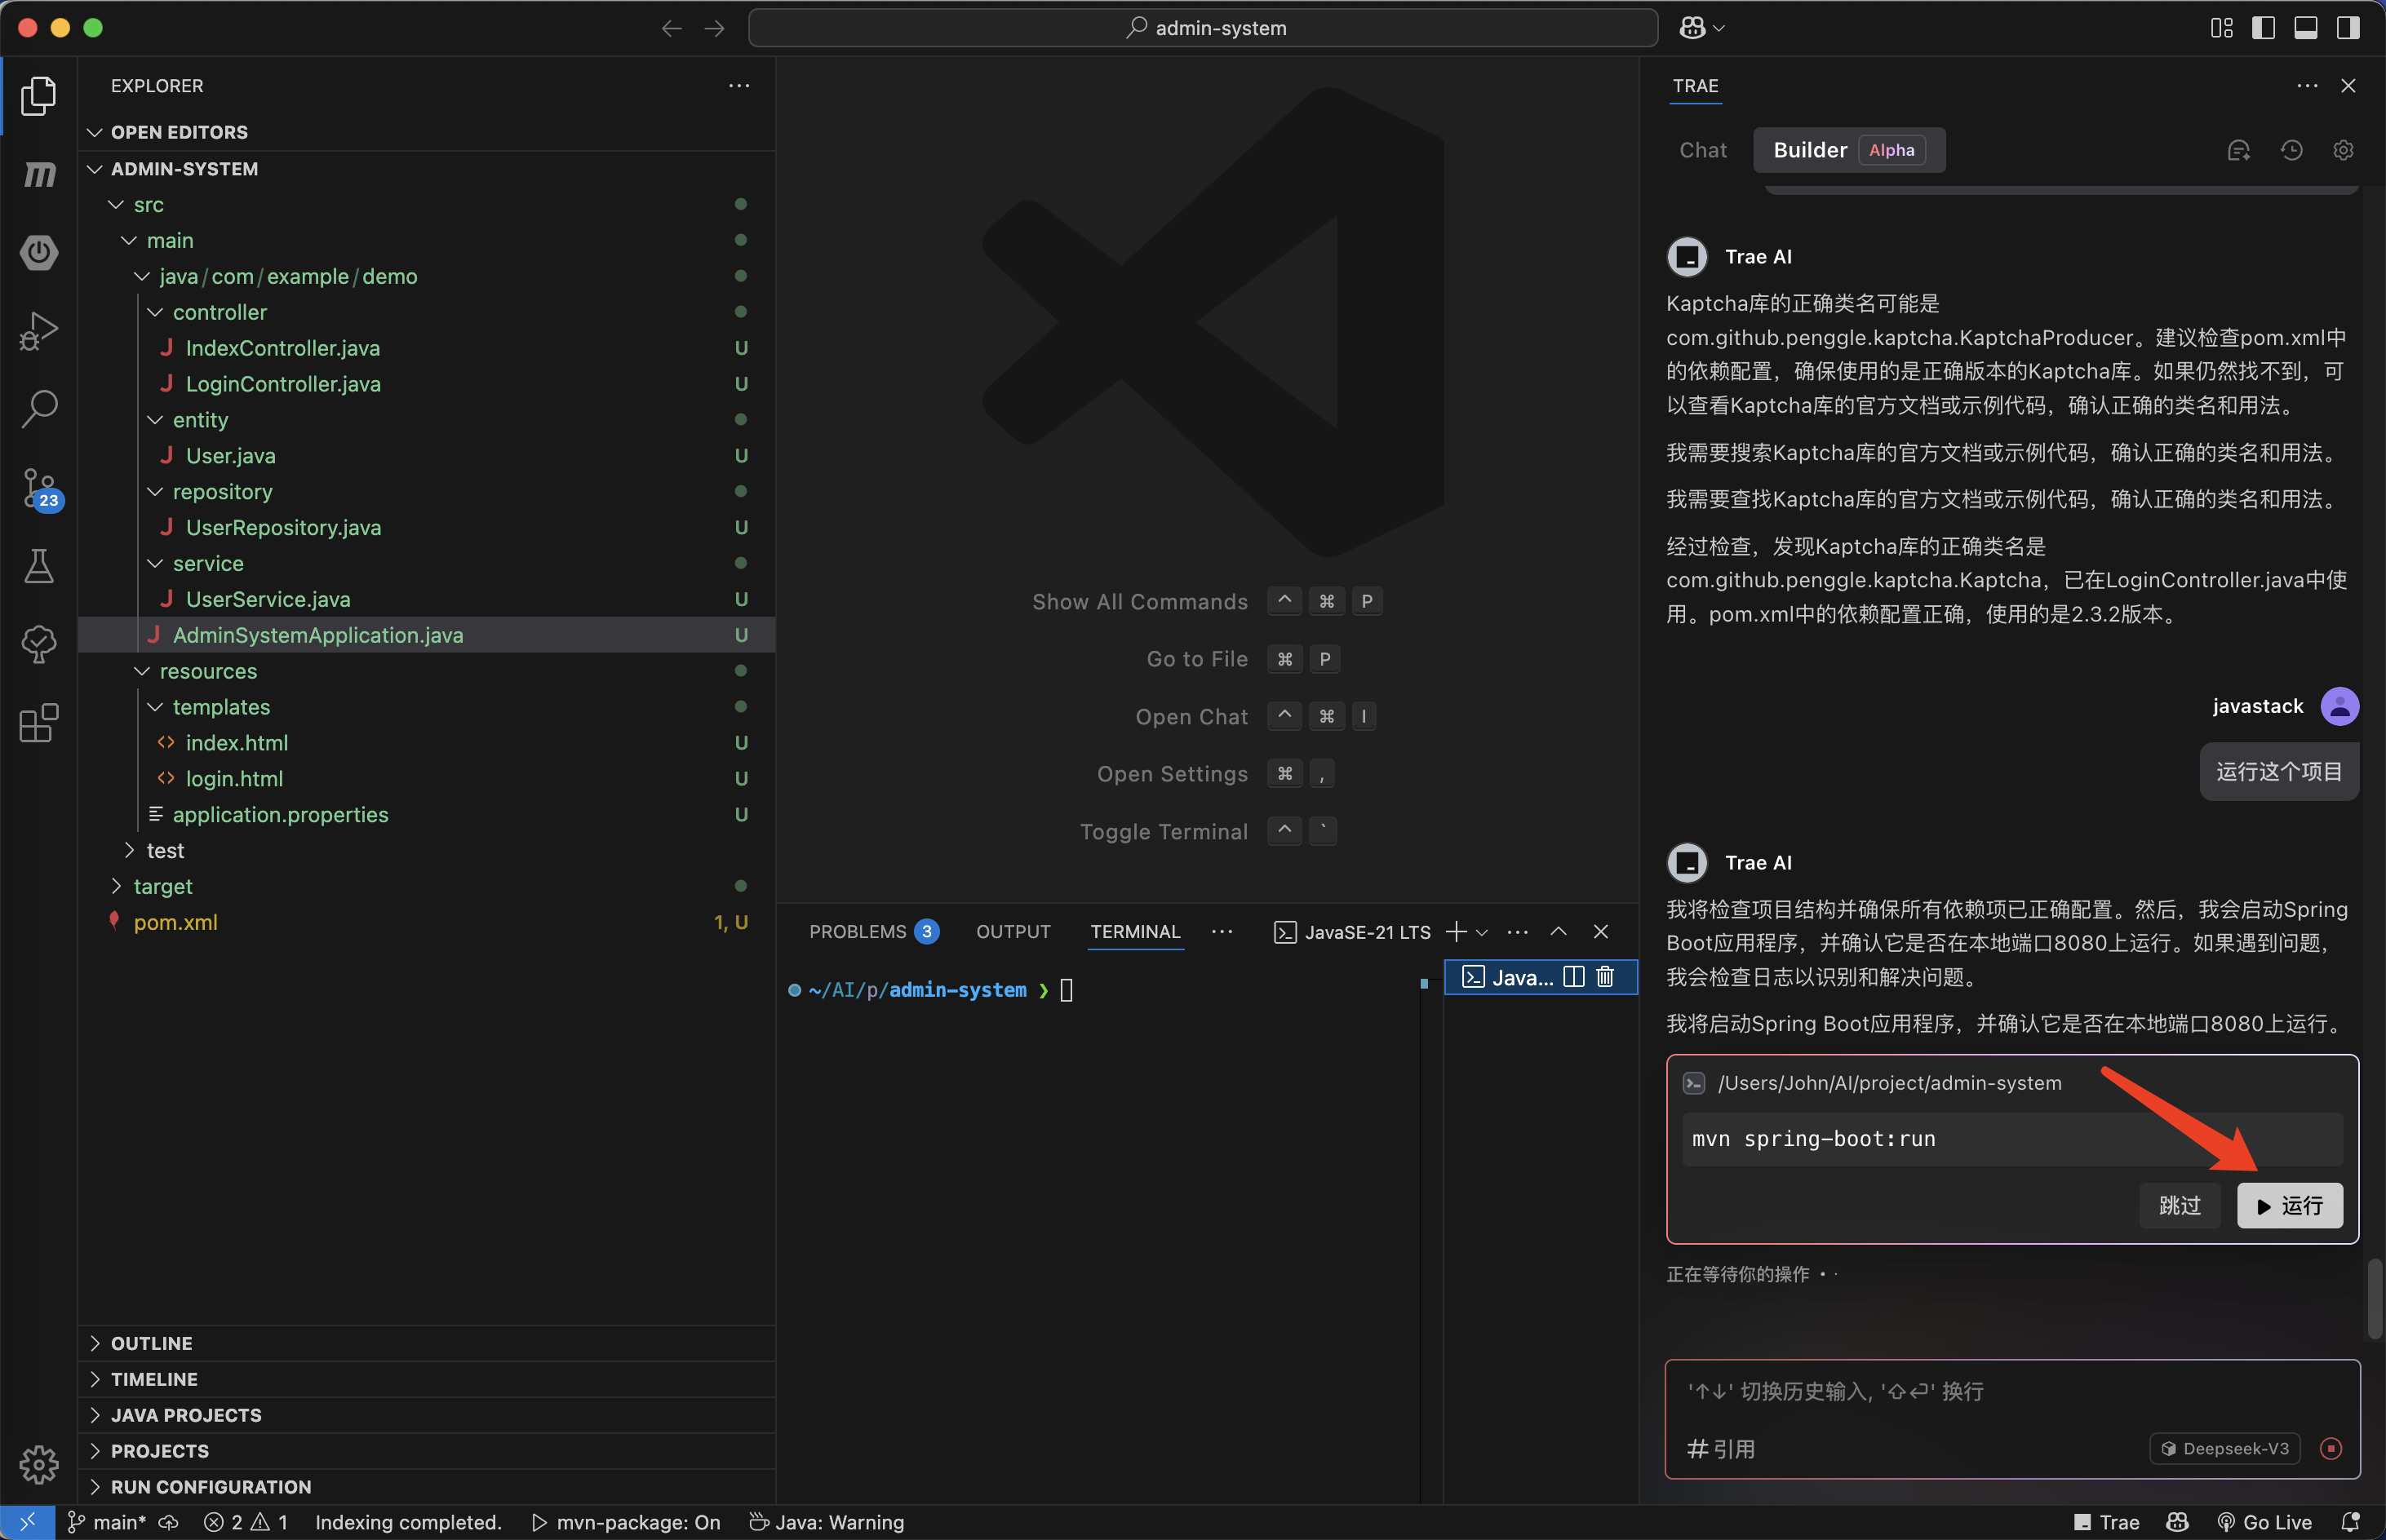Toggle the primary sidebar layout button
Screen dimensions: 2386x1540
(x=2263, y=28)
